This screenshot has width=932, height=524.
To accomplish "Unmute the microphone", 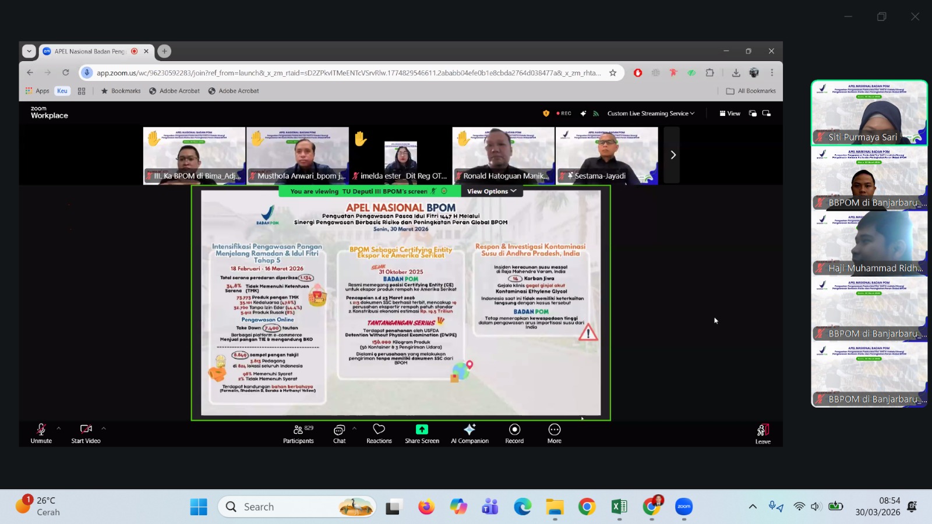I will point(41,433).
